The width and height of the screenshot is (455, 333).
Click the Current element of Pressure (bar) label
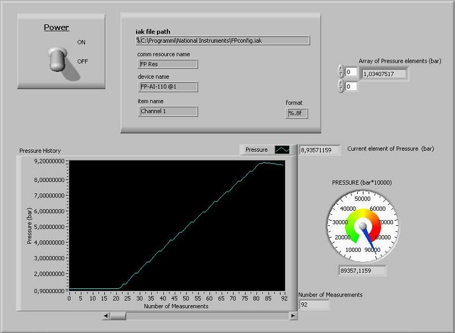tap(391, 149)
